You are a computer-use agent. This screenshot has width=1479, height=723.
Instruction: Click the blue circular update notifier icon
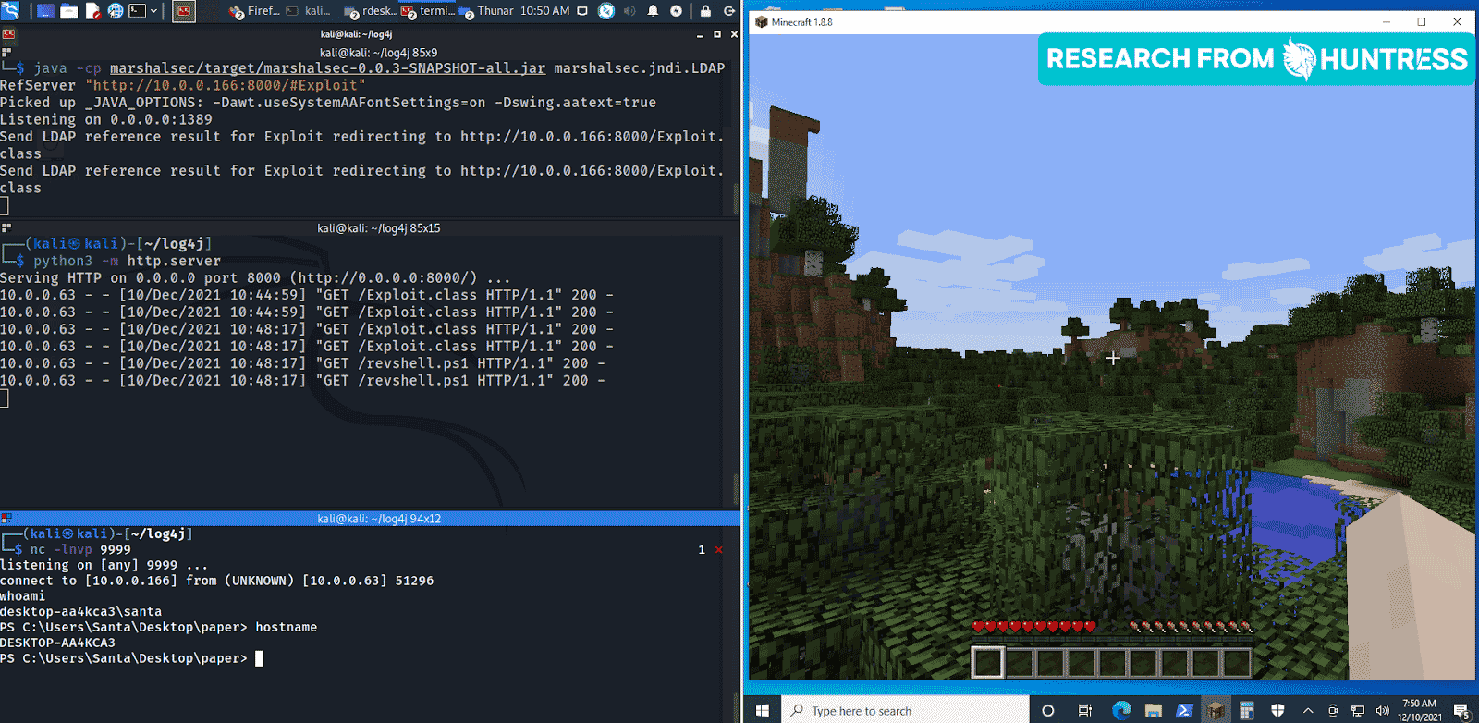[606, 11]
